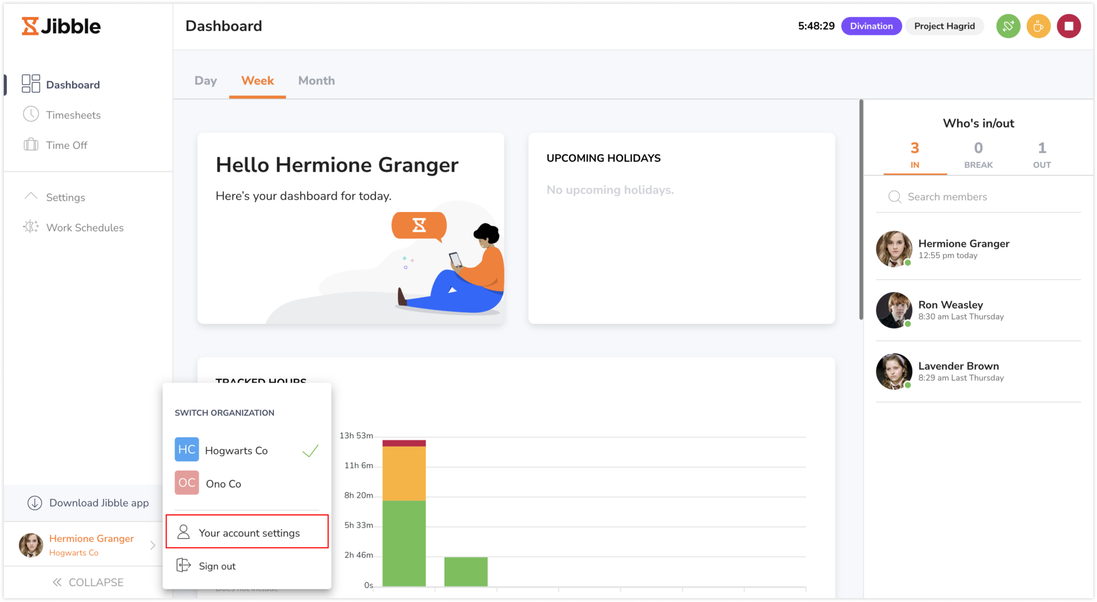1097x602 pixels.
Task: Click the Download Jibble app icon
Action: 35,503
